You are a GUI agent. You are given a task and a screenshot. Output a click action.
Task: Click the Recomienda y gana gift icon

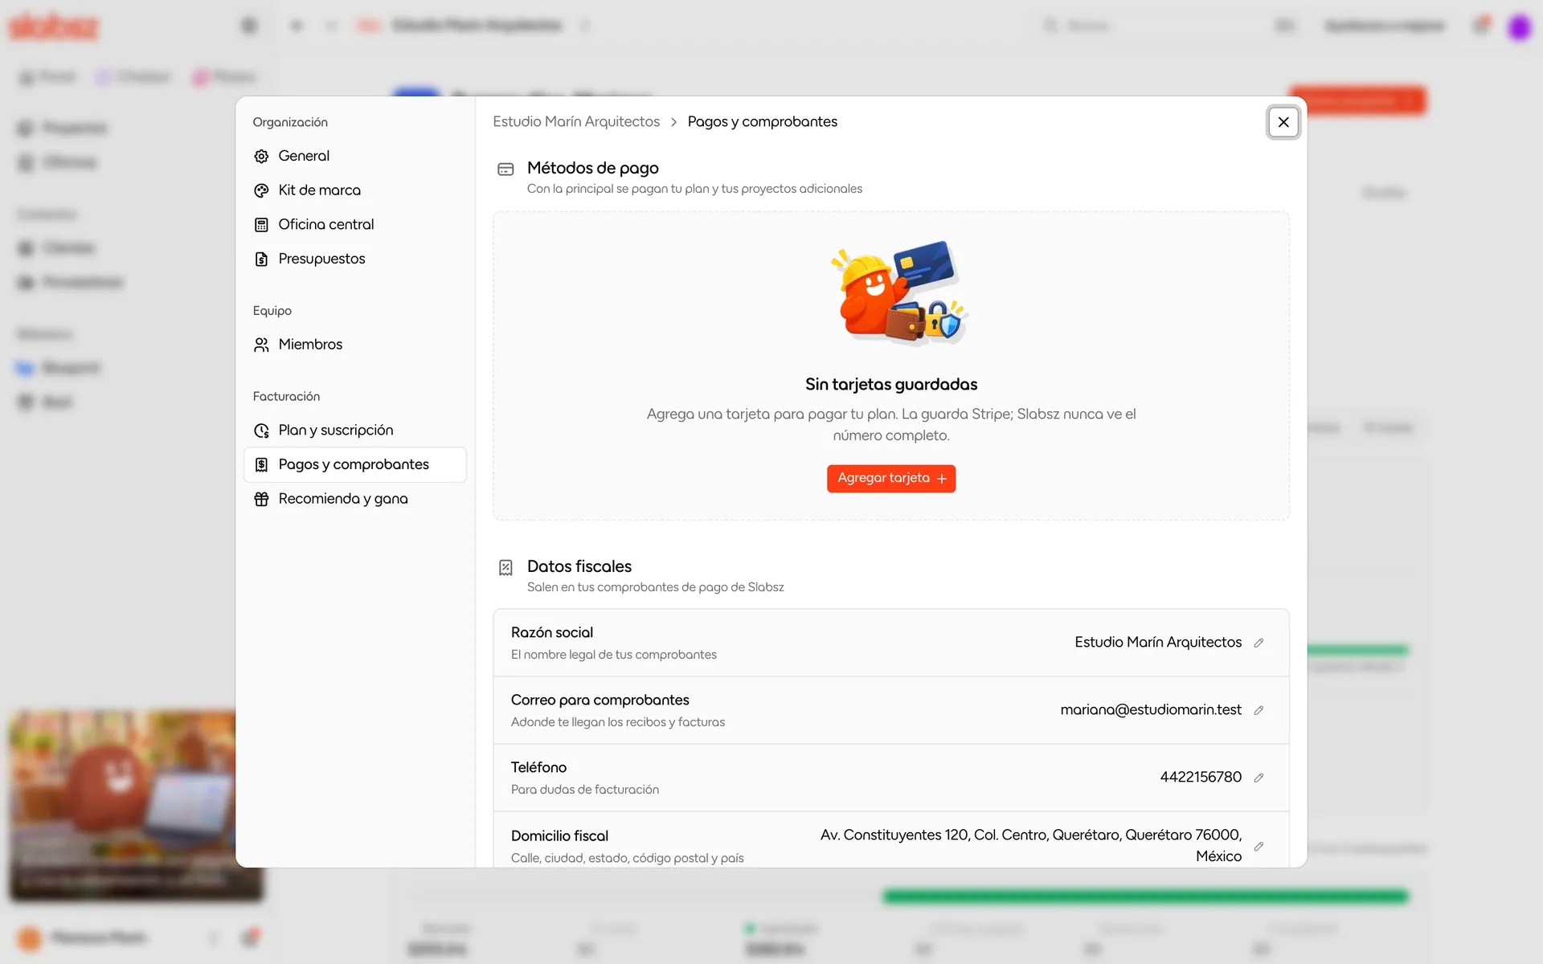pos(261,499)
